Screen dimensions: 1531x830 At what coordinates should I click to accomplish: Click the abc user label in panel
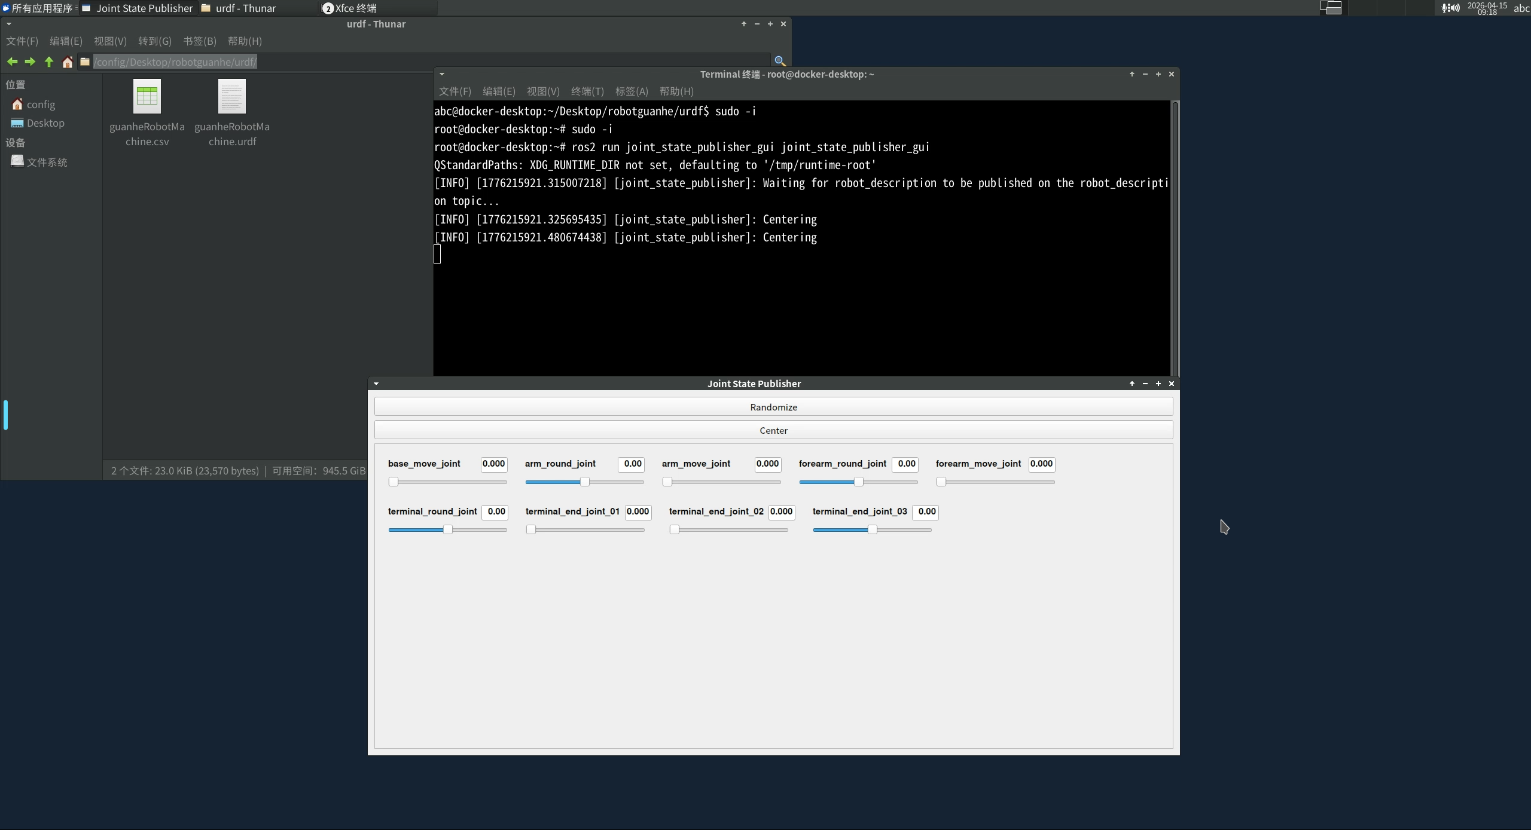(1521, 8)
